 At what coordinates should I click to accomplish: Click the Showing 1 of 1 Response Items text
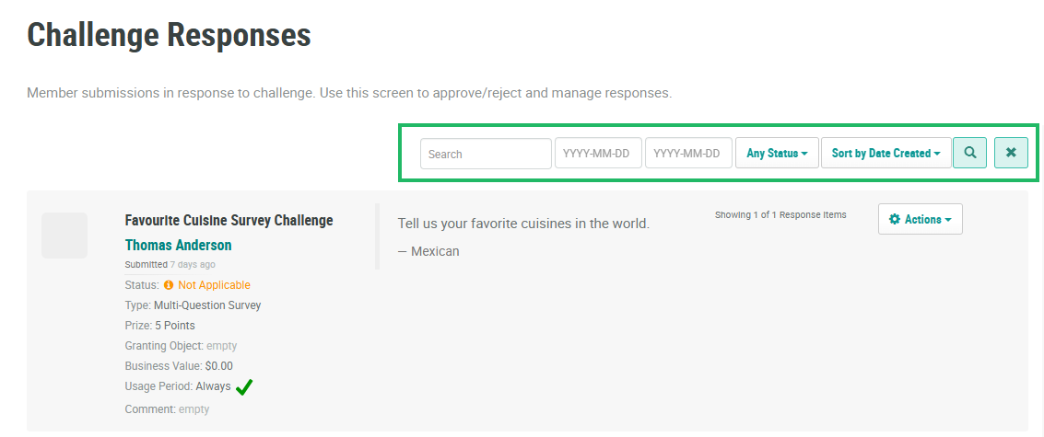pyautogui.click(x=780, y=215)
